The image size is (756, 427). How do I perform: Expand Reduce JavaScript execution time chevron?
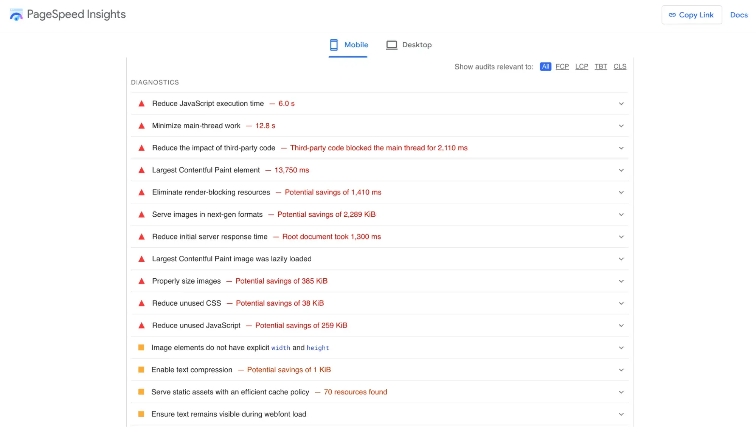[x=621, y=104]
